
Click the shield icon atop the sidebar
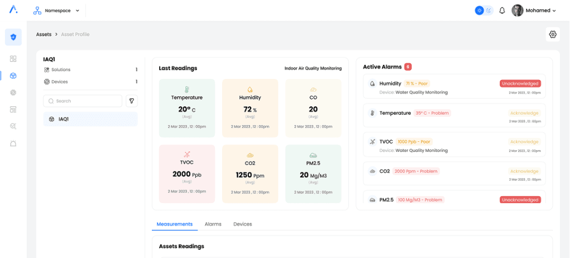click(x=13, y=37)
